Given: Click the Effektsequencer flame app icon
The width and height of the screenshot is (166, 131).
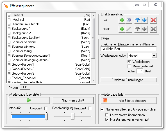Looking at the screenshot, I should click(6, 6).
